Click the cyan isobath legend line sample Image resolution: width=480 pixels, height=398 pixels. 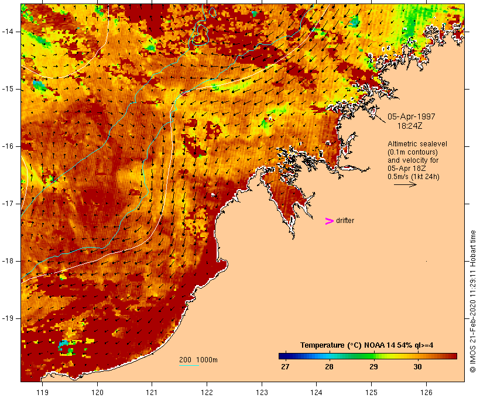pyautogui.click(x=189, y=365)
